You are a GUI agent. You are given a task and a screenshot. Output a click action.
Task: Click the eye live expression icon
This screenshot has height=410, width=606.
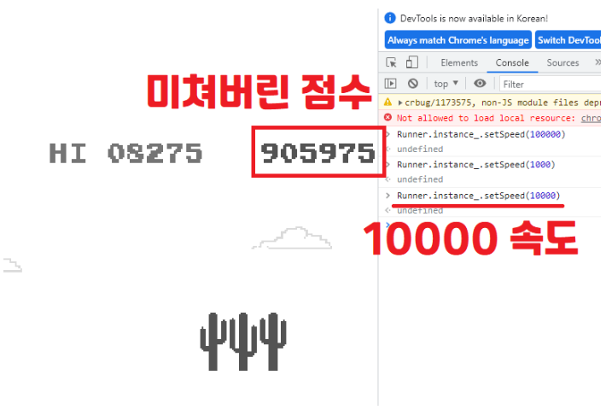480,84
